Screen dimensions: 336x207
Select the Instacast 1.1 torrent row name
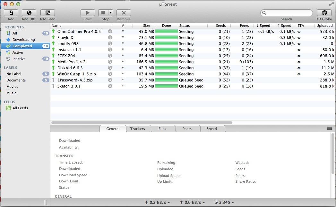[x=69, y=50]
